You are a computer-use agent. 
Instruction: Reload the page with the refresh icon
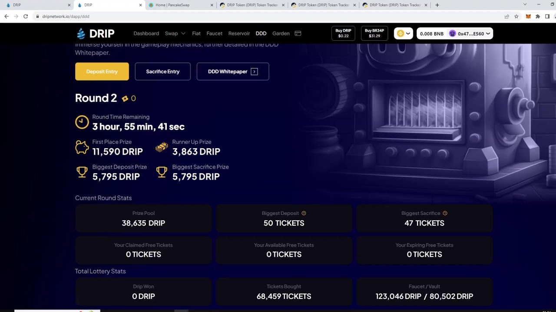(x=26, y=16)
